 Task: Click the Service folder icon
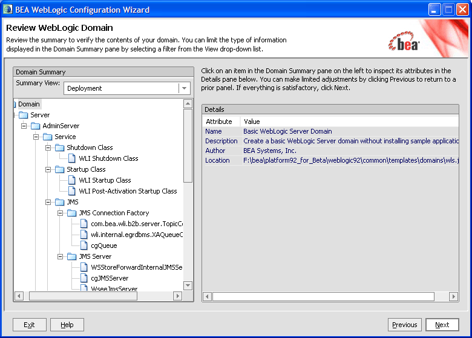pos(48,137)
